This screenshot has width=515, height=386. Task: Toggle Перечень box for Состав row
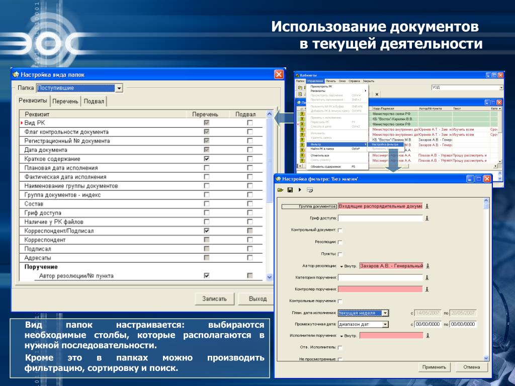pyautogui.click(x=207, y=204)
